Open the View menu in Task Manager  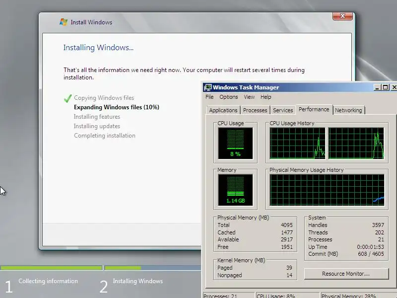(x=249, y=97)
